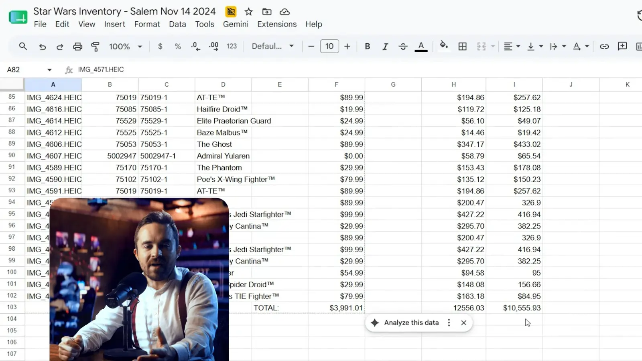Toggle strikethrough formatting

(x=403, y=46)
